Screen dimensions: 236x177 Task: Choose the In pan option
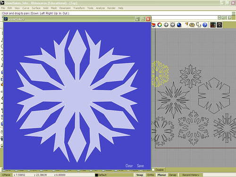tap(60, 13)
